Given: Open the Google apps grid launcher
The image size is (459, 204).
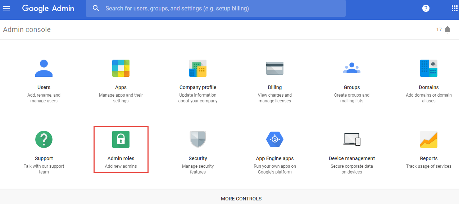Looking at the screenshot, I should point(454,8).
